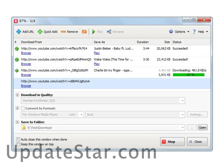The width and height of the screenshot is (224, 168).
Task: Click the 20,062 KB size value
Action: pos(164,49)
